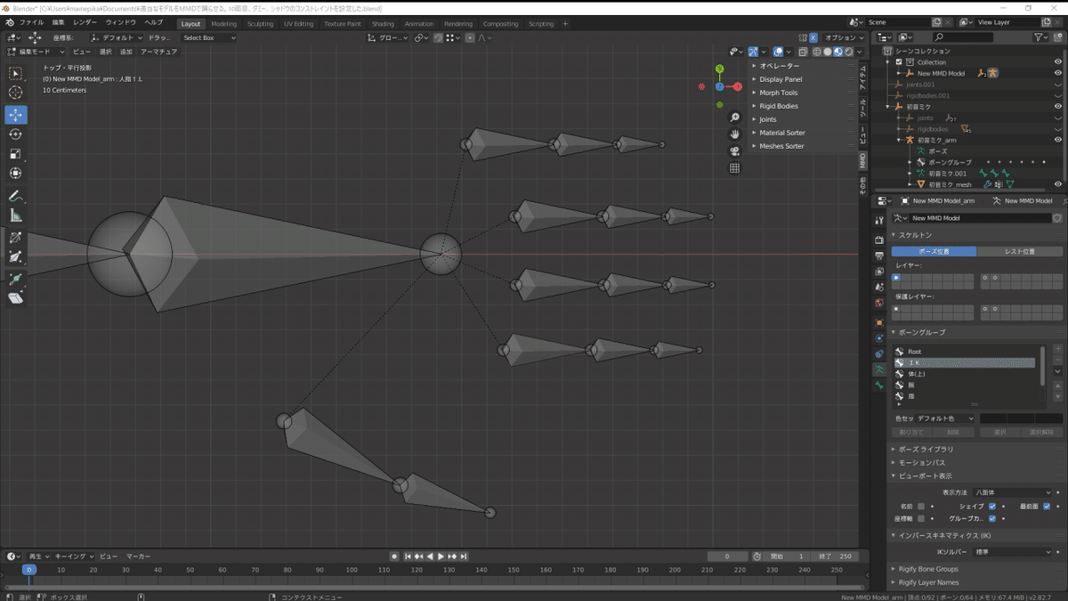Open the Bone properties tab
Image resolution: width=1068 pixels, height=601 pixels.
[879, 385]
